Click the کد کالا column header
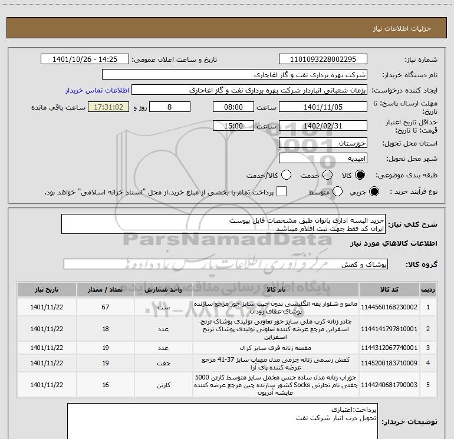454x439 pixels. [x=389, y=290]
